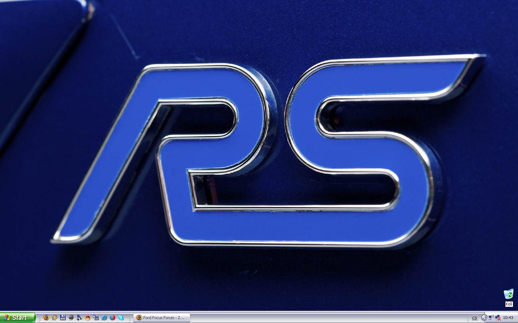Viewport: 518px width, 323px height.
Task: Click the language bar grip handle
Action: point(468,318)
